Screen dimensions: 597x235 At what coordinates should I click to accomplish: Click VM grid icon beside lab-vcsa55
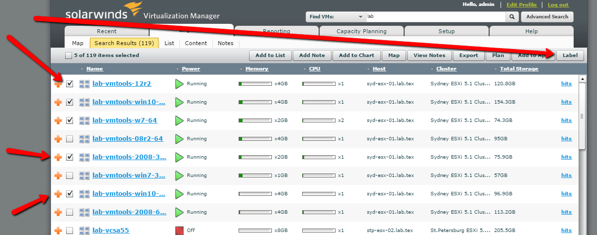point(84,231)
